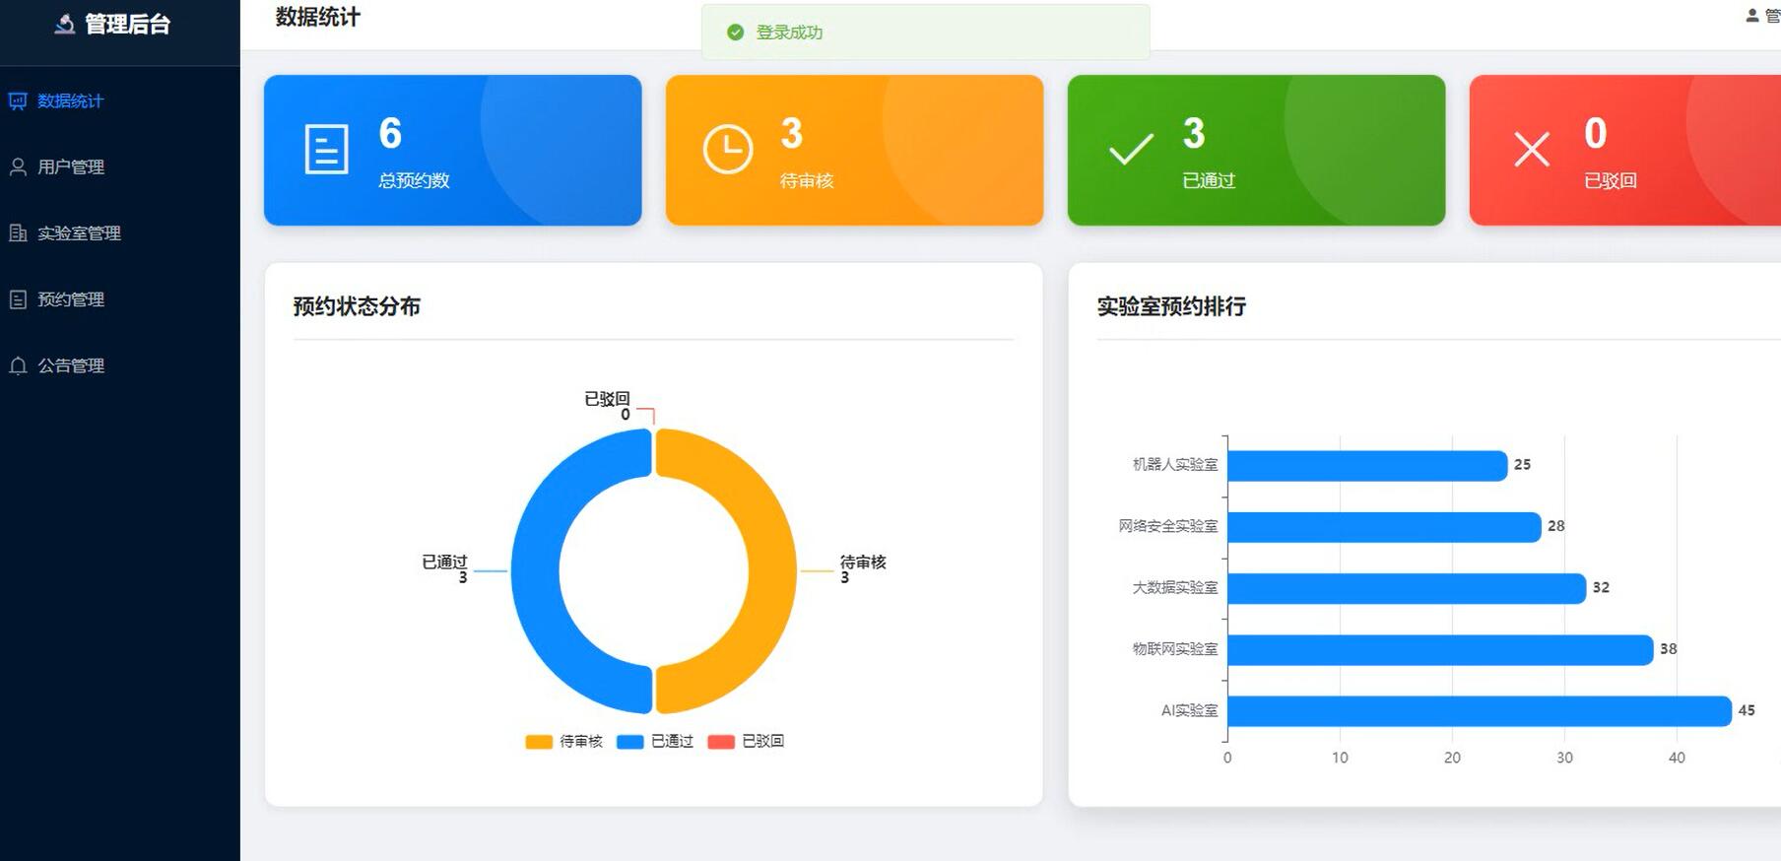Click the number 6 on the blue card

[390, 133]
